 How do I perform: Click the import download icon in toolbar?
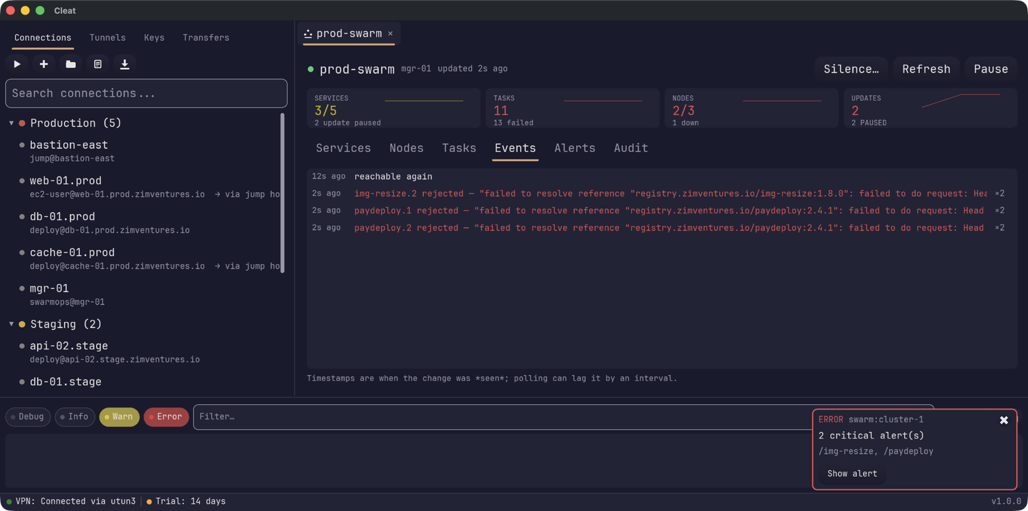click(125, 64)
